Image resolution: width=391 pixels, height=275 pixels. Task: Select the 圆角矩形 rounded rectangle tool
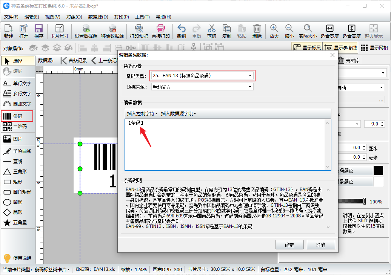coord(18,192)
